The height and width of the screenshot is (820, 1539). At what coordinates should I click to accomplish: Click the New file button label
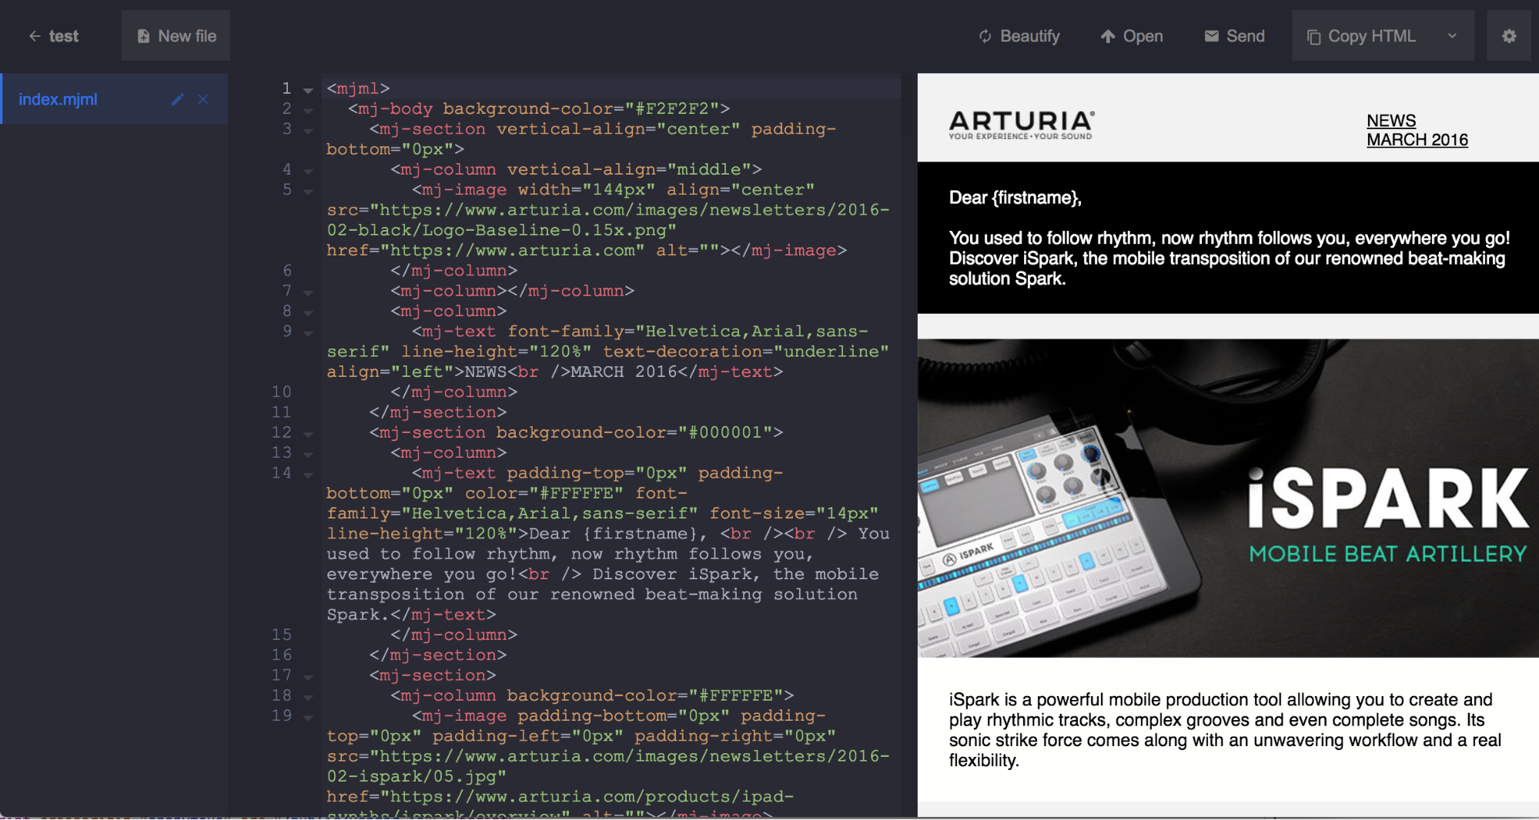point(187,36)
